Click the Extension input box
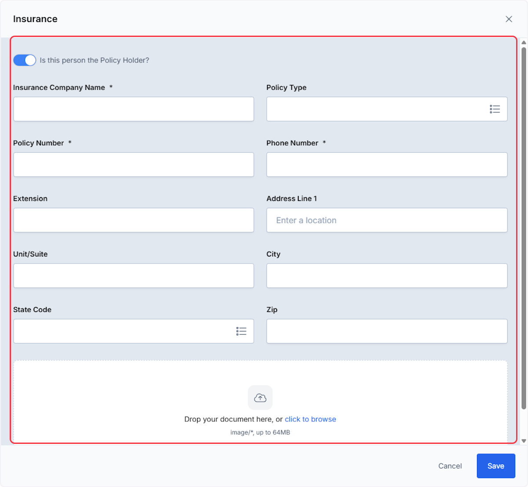Viewport: 528px width, 487px height. [x=134, y=220]
